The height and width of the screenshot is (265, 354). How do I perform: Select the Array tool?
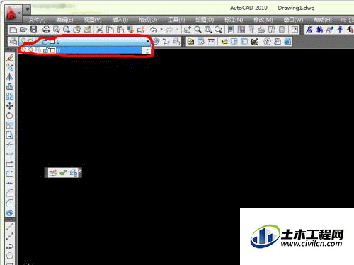pyautogui.click(x=10, y=96)
